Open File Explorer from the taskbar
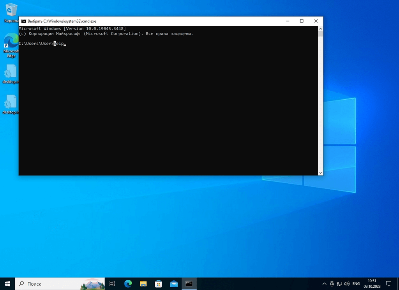The width and height of the screenshot is (399, 290). click(x=143, y=284)
